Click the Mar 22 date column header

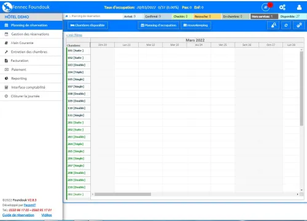pyautogui.click(x=150, y=45)
